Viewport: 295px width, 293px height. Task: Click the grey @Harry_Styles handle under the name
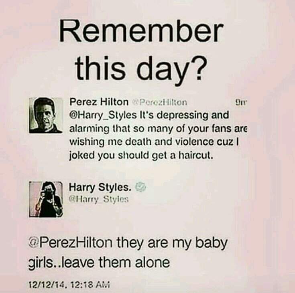(x=99, y=199)
